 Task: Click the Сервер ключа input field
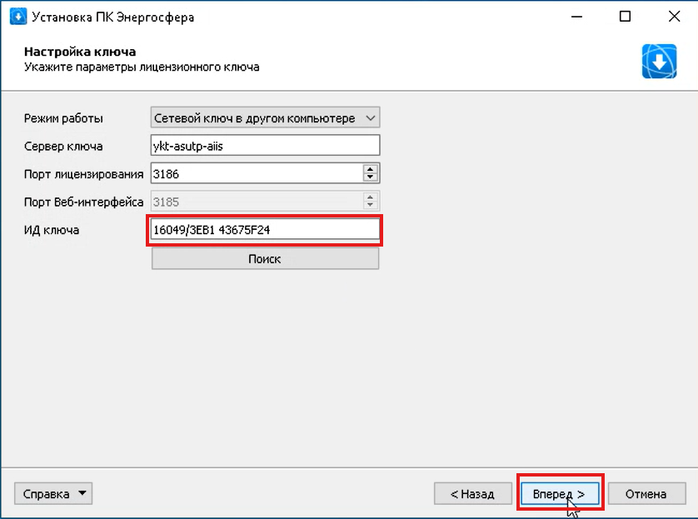tap(266, 146)
